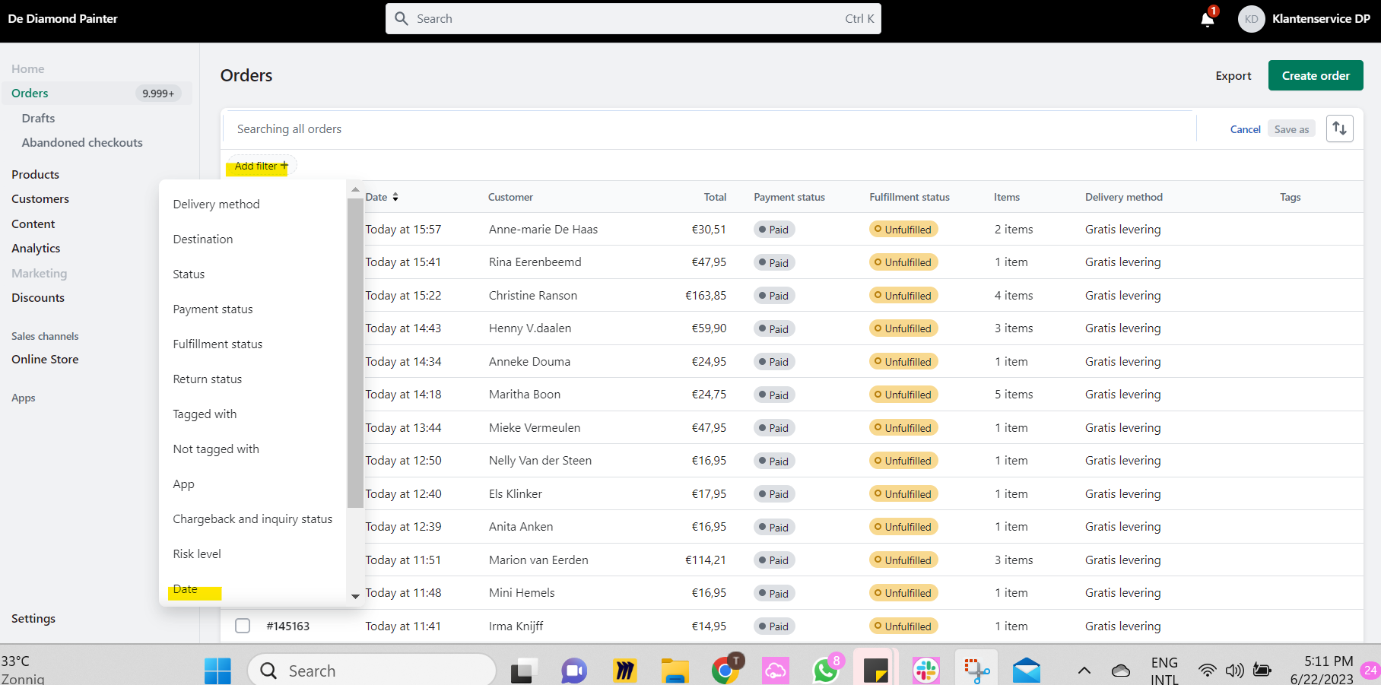This screenshot has height=685, width=1381.
Task: Pick the Fulfillment status filter option
Action: 217,344
